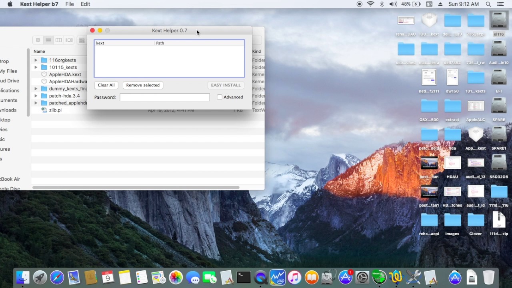Open Notification Center icon
Screen dimensions: 512x288
point(500,4)
